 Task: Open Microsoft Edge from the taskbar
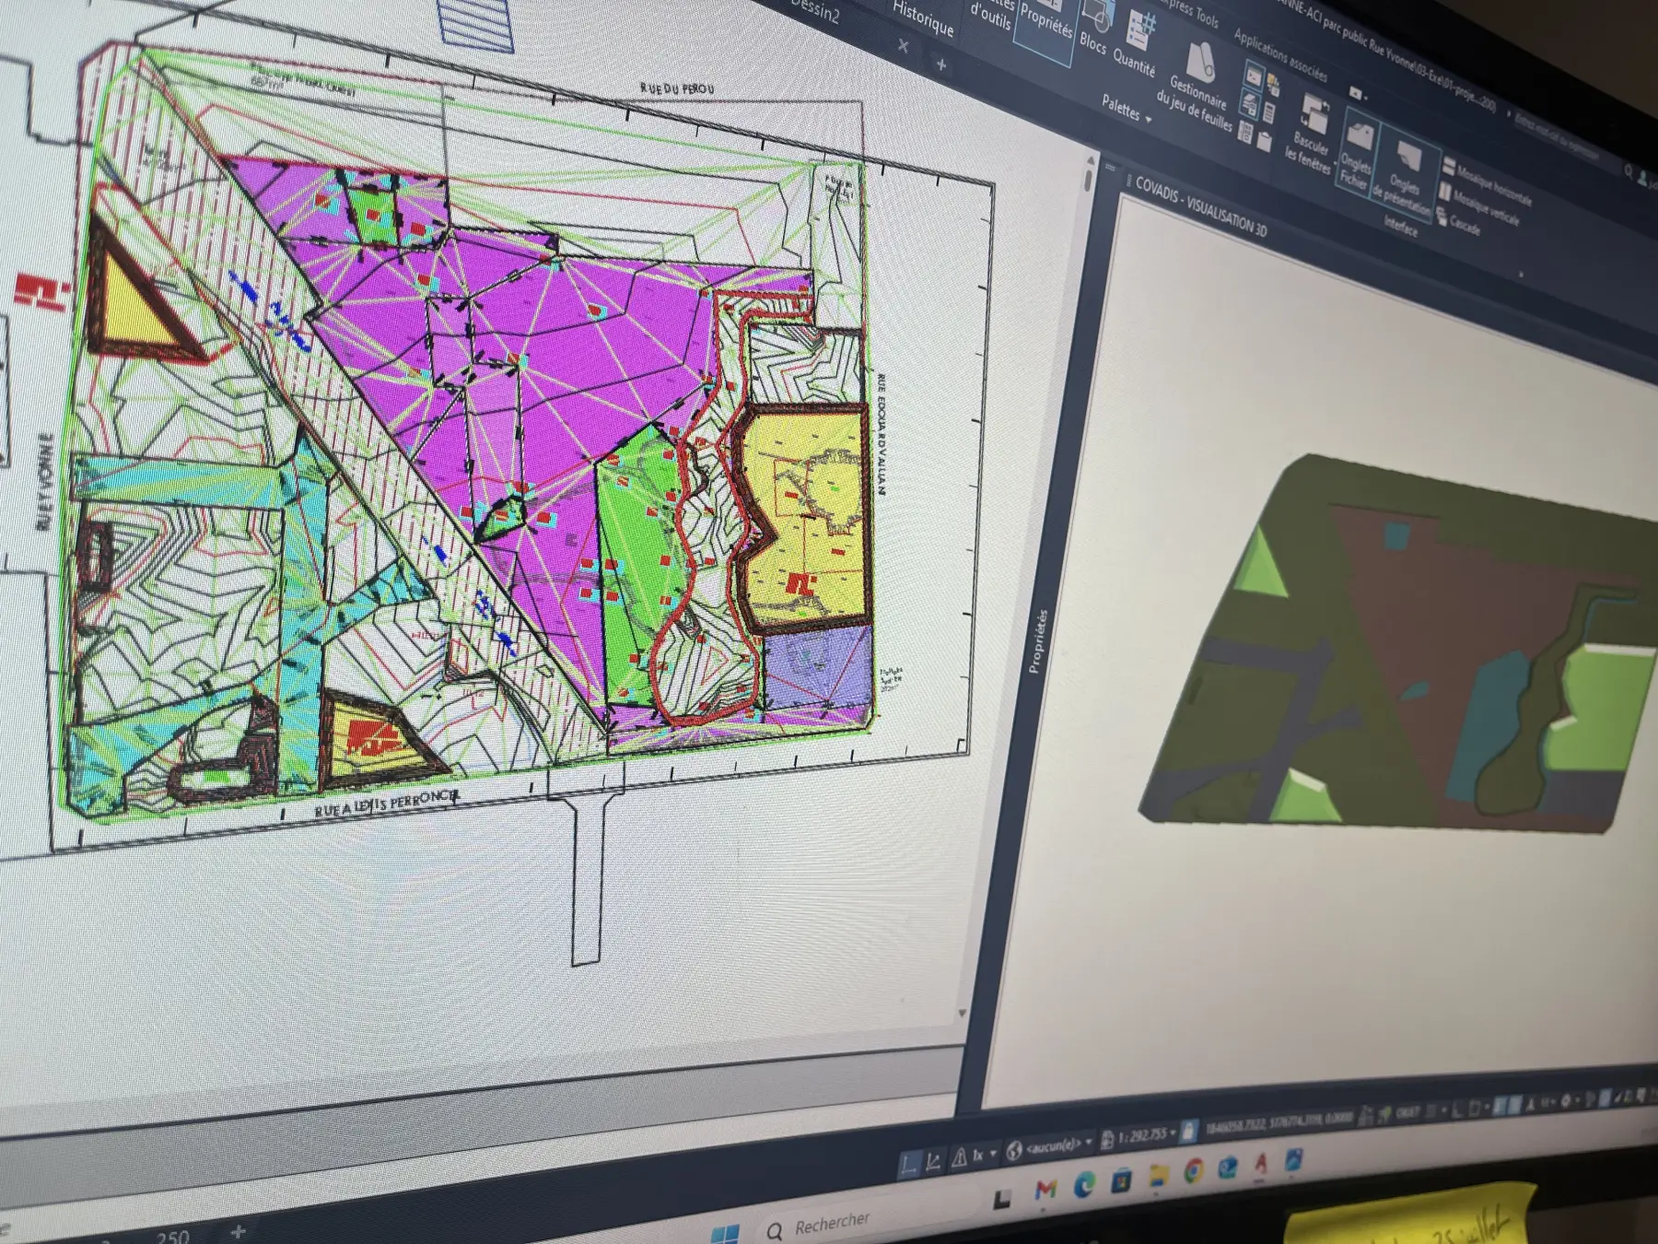[x=1083, y=1185]
